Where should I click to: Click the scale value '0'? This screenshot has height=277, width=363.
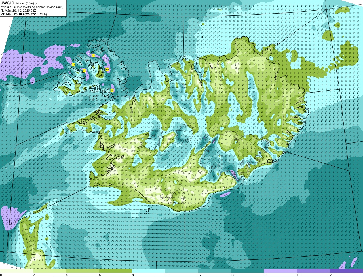coord(1,275)
